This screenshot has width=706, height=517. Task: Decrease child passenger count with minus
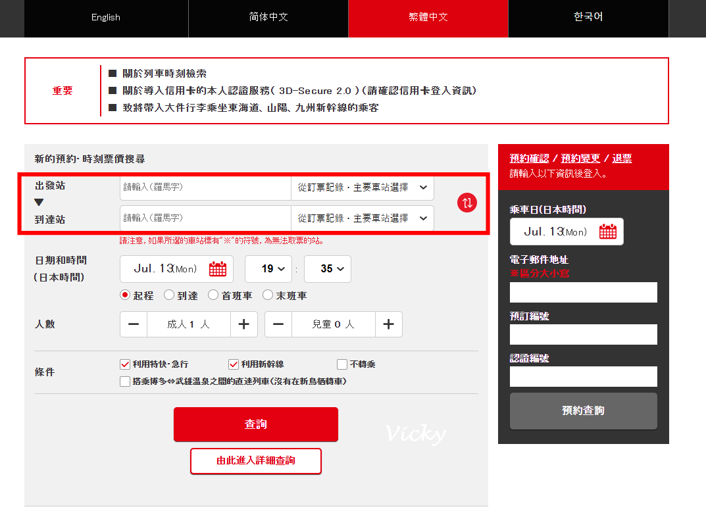click(278, 324)
